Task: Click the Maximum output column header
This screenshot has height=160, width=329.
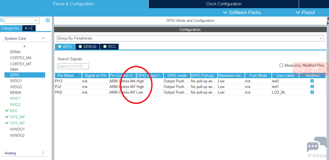Action: (231, 75)
